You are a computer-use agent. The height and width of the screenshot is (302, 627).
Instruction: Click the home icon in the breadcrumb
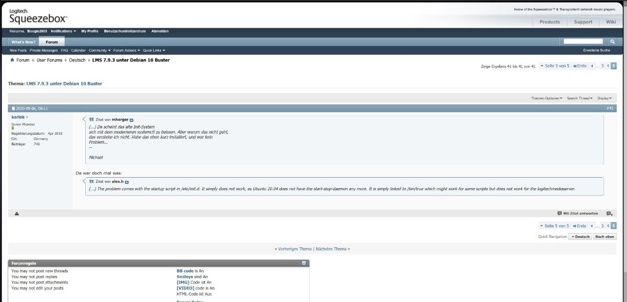(x=12, y=60)
